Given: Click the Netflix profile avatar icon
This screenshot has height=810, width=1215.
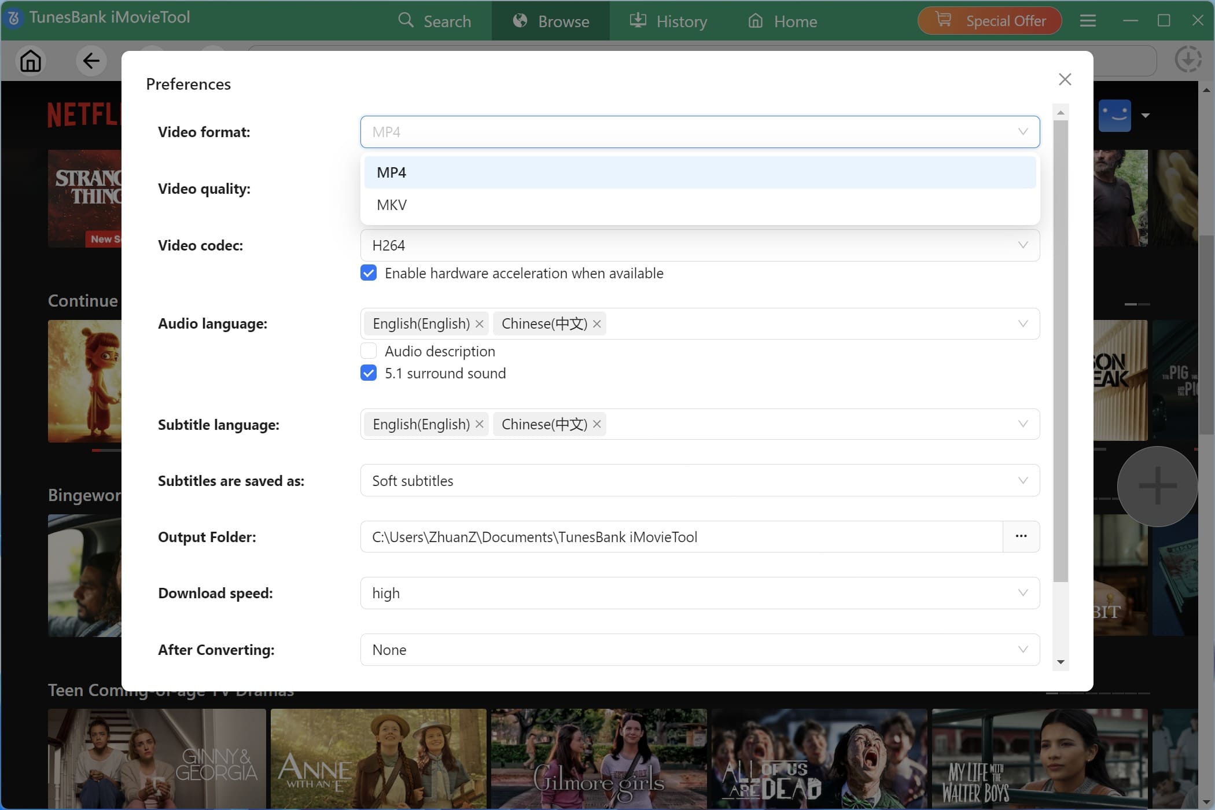Looking at the screenshot, I should coord(1115,115).
